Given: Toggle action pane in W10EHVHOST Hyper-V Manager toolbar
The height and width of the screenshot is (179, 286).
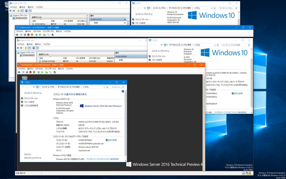Looking at the screenshot, I should (30, 11).
